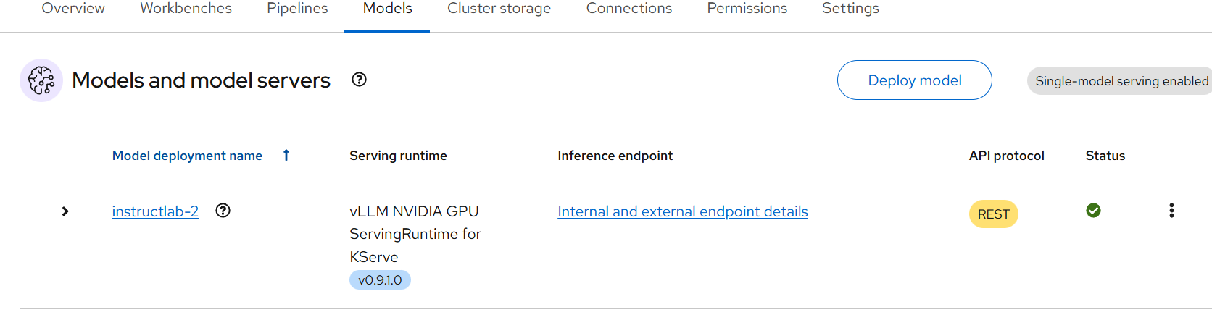Expand the instructlab-2 row details
The height and width of the screenshot is (320, 1212).
[65, 211]
